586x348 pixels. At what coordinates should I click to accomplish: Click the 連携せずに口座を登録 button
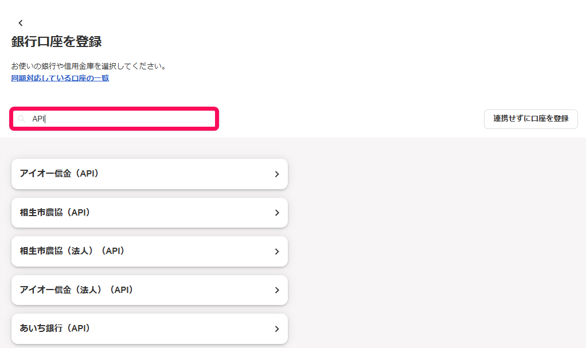point(531,119)
